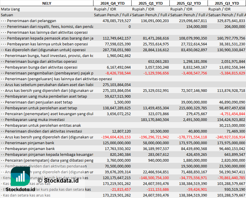The image size is (246, 198).
Task: Select cell value 930,519,190
Action: pos(235,189)
